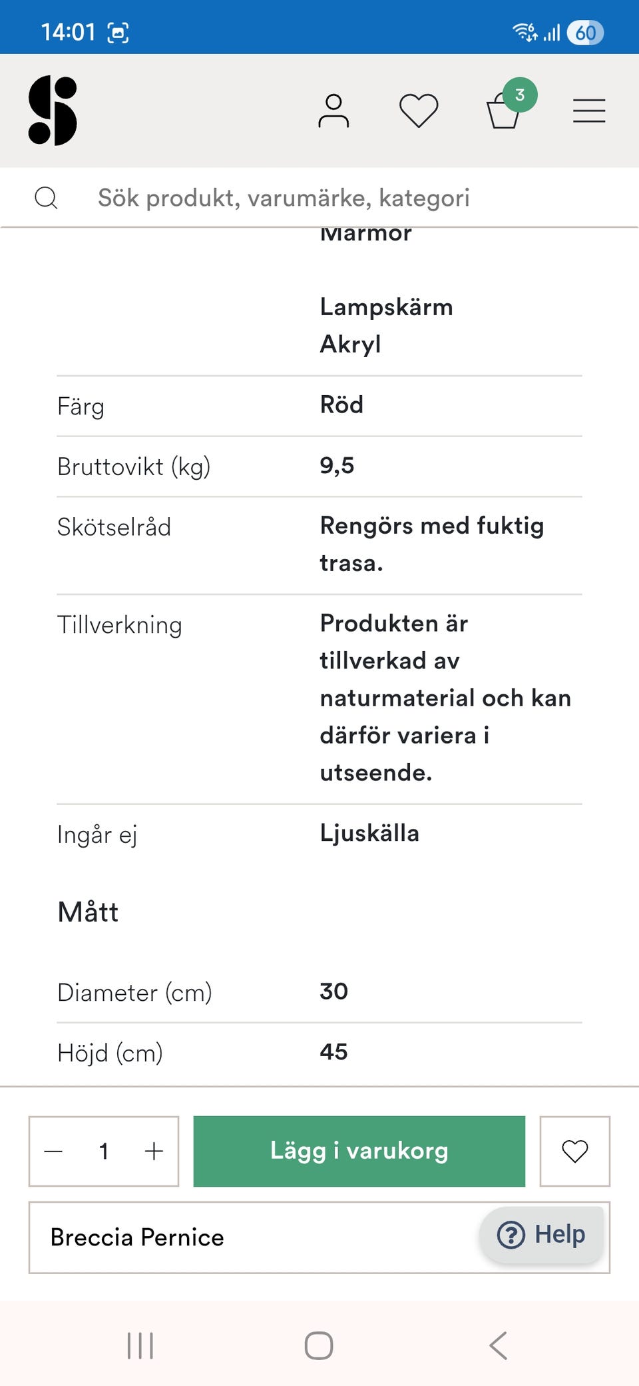Tap Lägg i varukorg button
Image resolution: width=639 pixels, height=1386 pixels.
pos(359,1151)
